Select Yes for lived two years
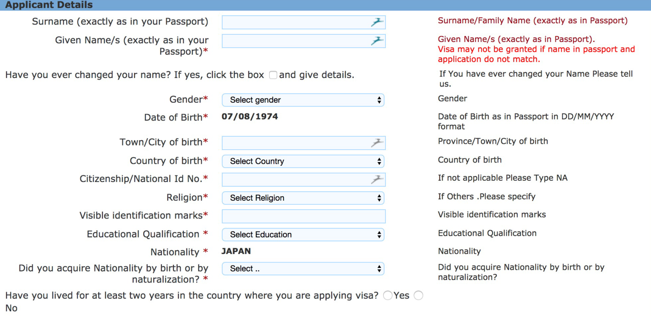Screen dimensions: 651x316 [x=387, y=296]
